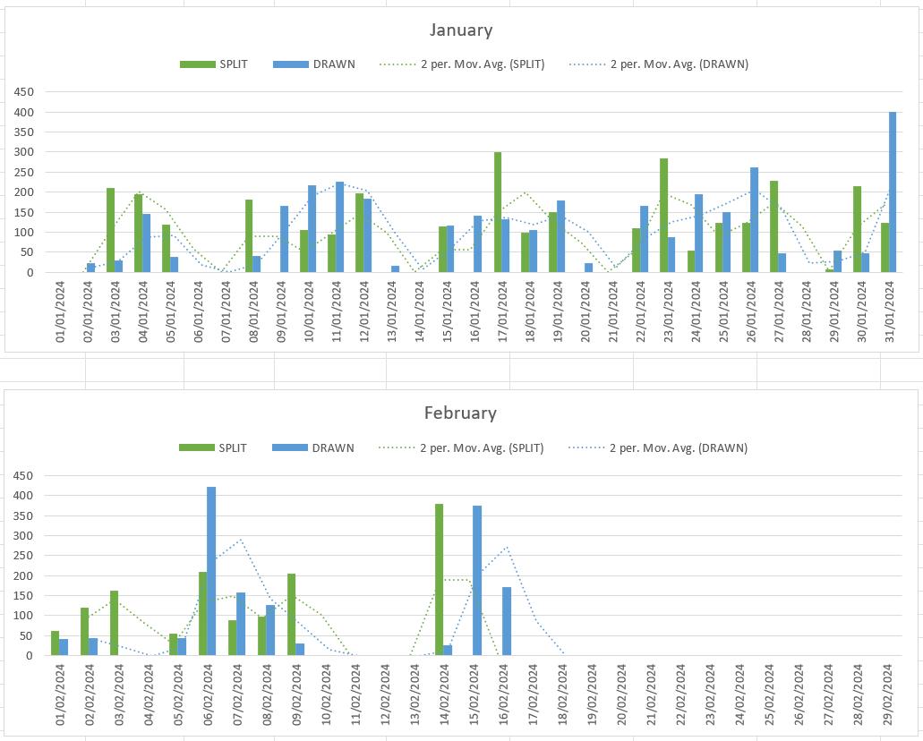
Task: Click the blue DRAWN bar for 11/01/2024
Action: click(339, 227)
